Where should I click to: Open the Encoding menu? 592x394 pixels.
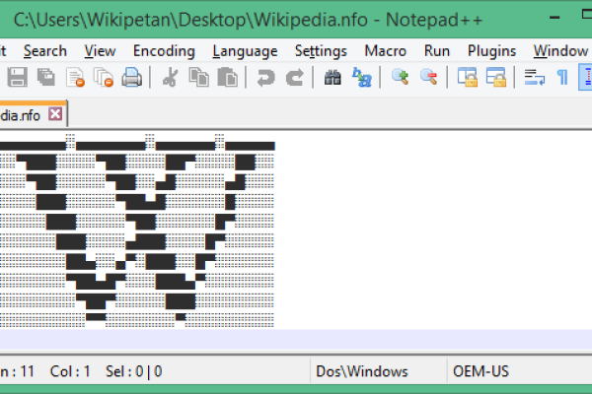pos(164,51)
